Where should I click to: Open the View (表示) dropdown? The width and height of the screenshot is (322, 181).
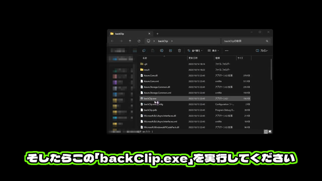[x=213, y=51]
